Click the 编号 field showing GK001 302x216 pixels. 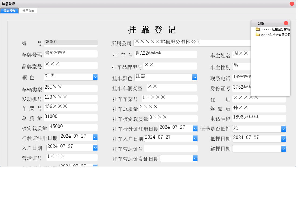coord(71,42)
